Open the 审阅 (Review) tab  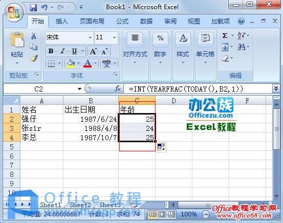click(x=170, y=21)
